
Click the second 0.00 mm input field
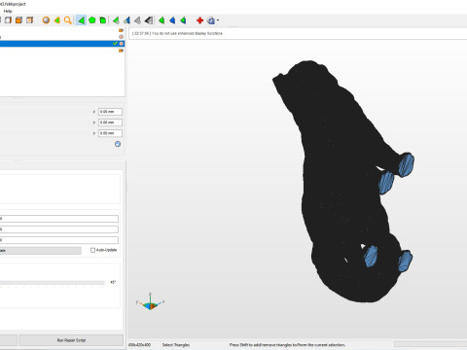point(111,122)
